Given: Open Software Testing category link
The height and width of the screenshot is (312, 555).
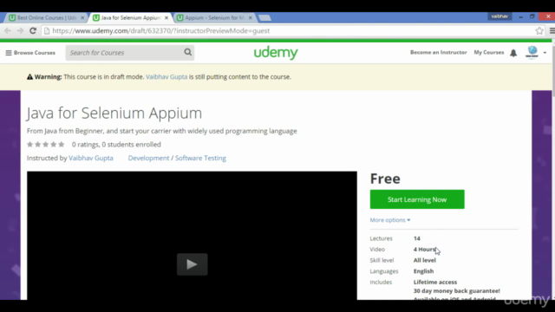Looking at the screenshot, I should [200, 158].
